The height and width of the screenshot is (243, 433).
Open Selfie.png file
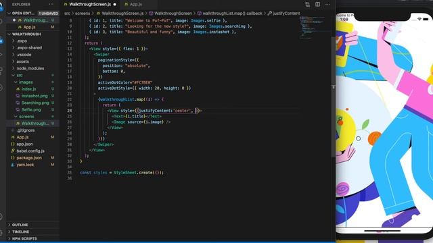(31, 109)
